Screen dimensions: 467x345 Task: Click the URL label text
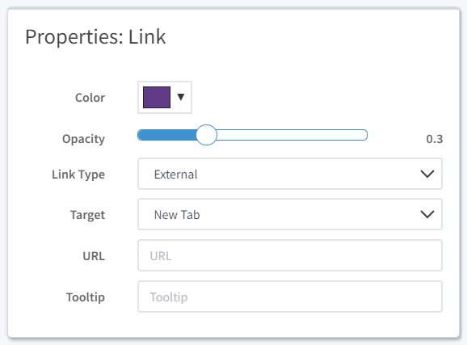[94, 256]
